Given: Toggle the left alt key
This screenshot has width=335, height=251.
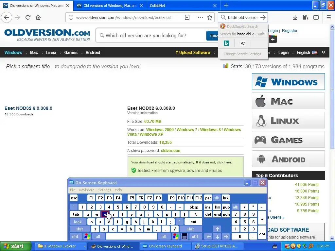Looking at the screenshot, I should pyautogui.click(x=98, y=237).
